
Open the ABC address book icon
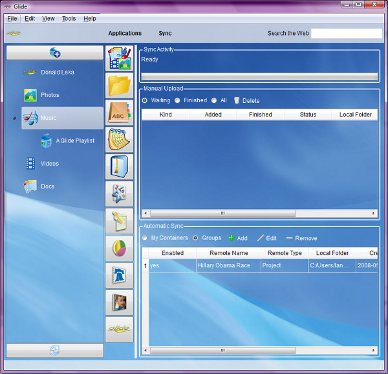[119, 113]
